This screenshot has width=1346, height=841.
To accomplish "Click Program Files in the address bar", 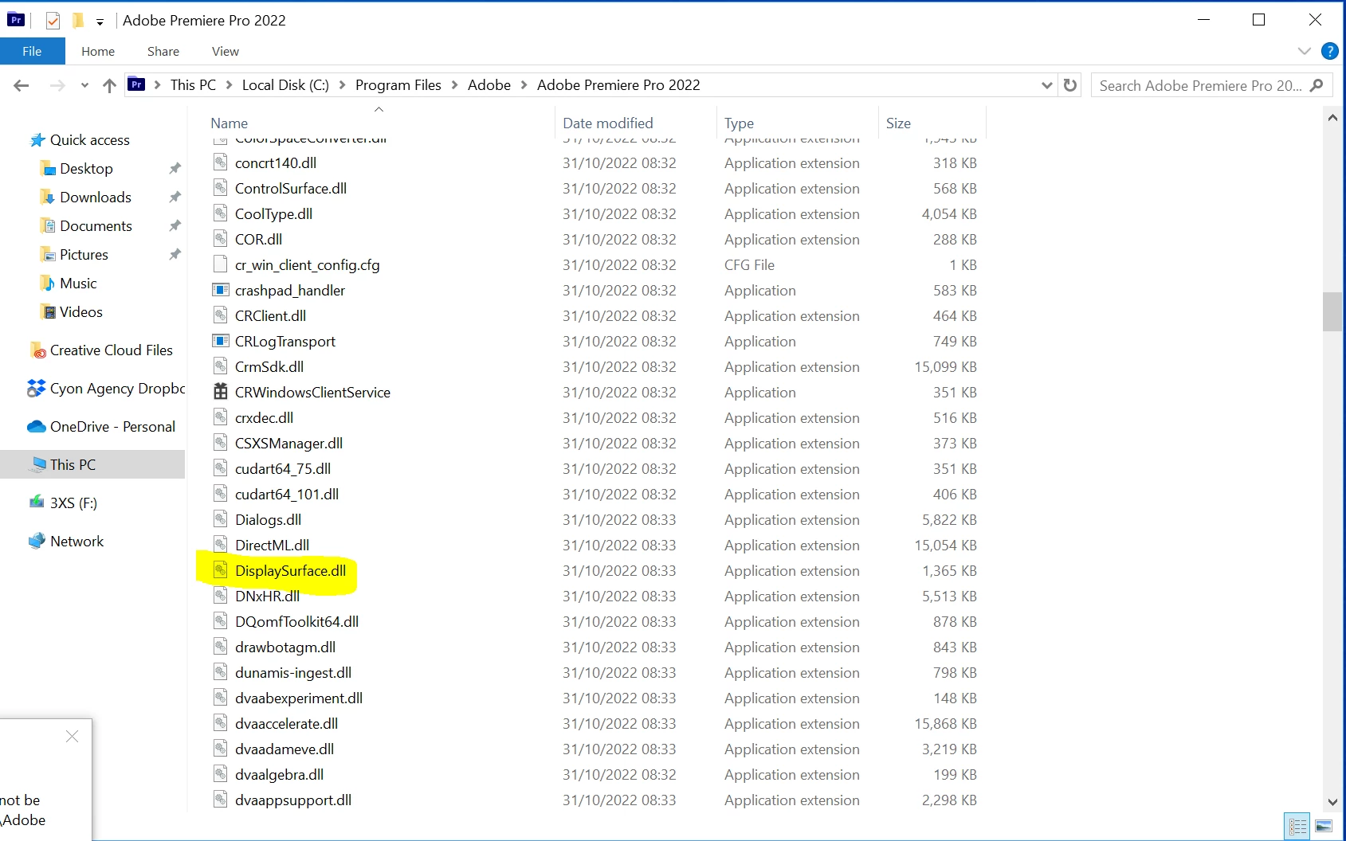I will click(398, 85).
